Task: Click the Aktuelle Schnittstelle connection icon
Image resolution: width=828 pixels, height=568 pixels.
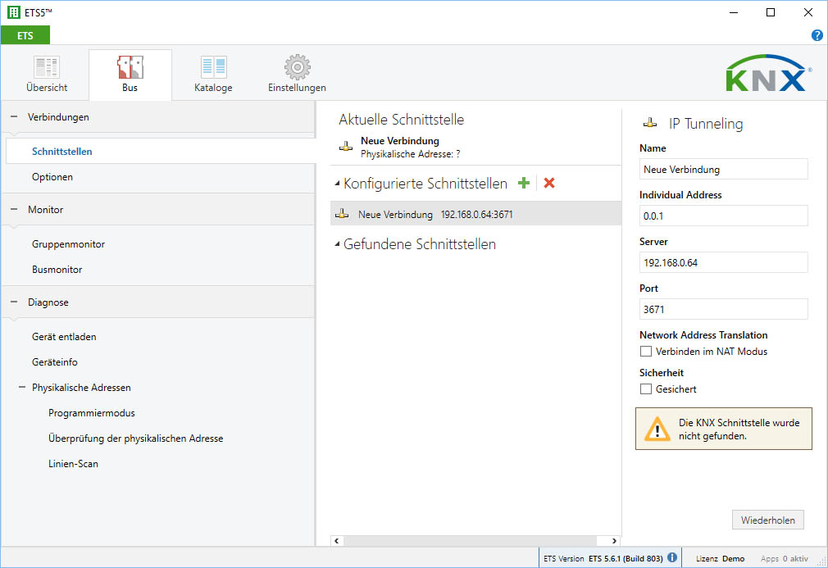Action: click(x=346, y=147)
